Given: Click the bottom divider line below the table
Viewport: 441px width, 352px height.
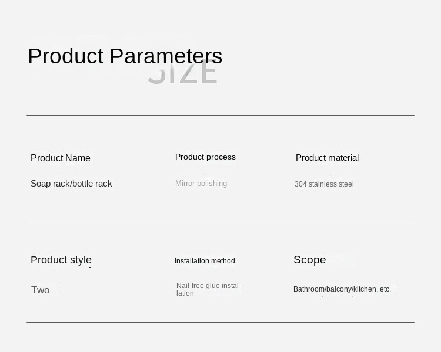Looking at the screenshot, I should click(220, 322).
